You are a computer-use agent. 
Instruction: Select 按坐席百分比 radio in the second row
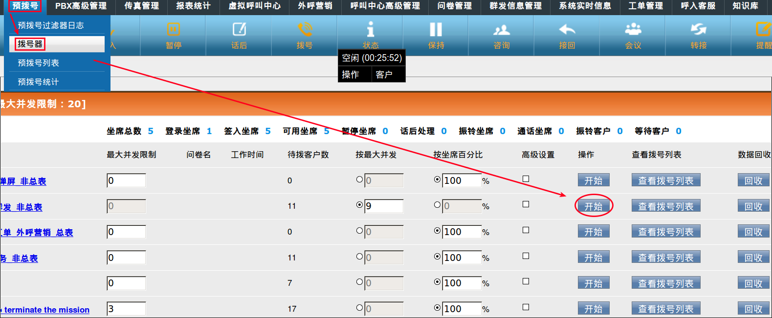coord(438,205)
